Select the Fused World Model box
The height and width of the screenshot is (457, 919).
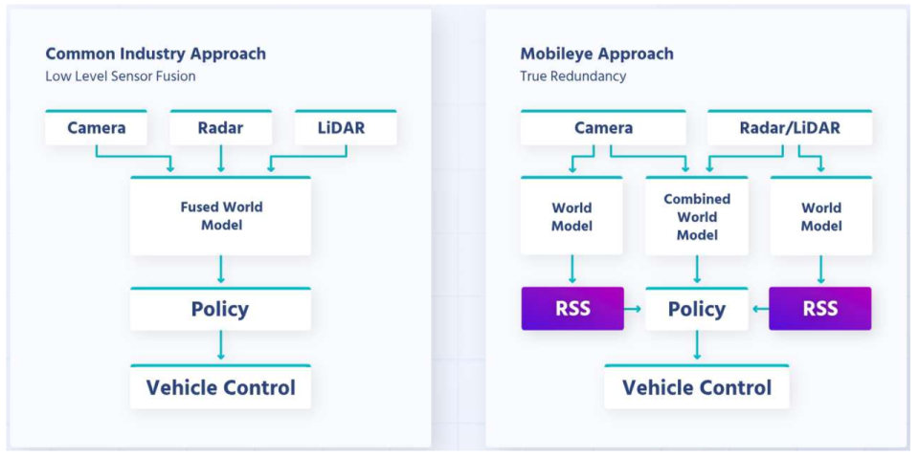220,216
